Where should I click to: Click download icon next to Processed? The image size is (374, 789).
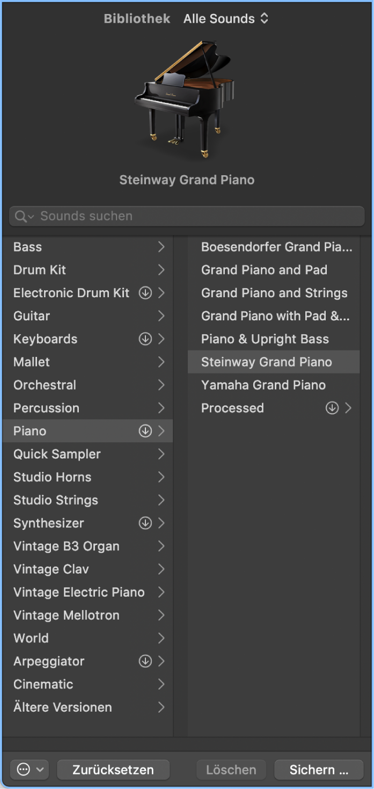(332, 408)
